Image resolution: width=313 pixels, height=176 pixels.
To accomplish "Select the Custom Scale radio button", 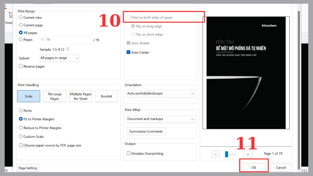I will coord(21,136).
